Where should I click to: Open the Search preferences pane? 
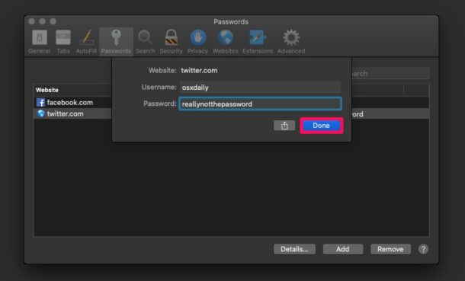coord(145,42)
